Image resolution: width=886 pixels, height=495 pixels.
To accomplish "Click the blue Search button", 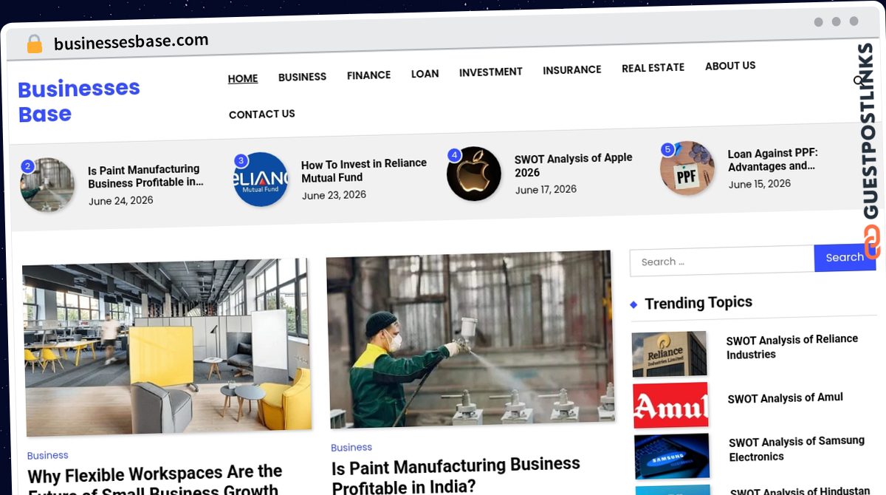I will click(x=845, y=257).
